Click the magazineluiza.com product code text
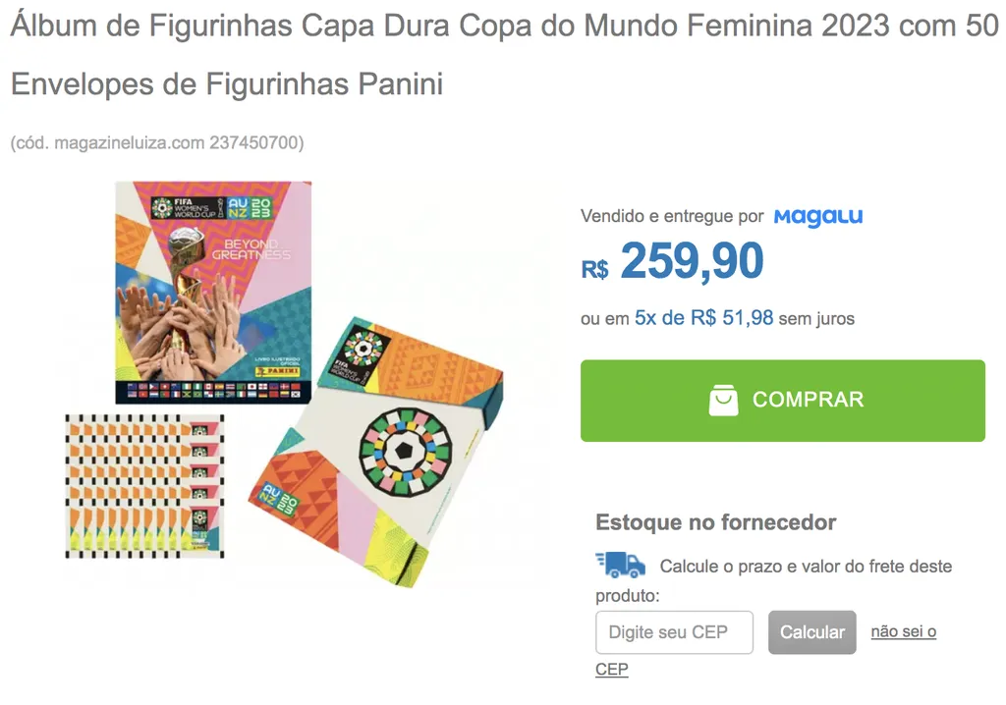1006x705 pixels. pyautogui.click(x=157, y=142)
